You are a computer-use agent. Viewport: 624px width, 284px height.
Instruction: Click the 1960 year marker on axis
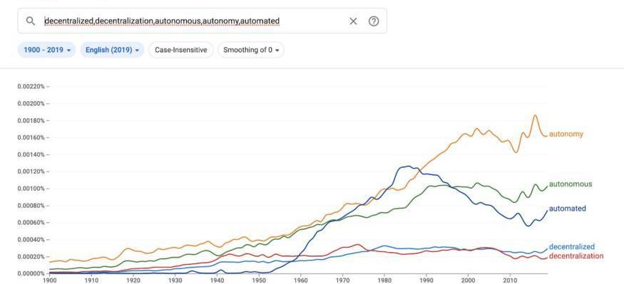tap(300, 280)
